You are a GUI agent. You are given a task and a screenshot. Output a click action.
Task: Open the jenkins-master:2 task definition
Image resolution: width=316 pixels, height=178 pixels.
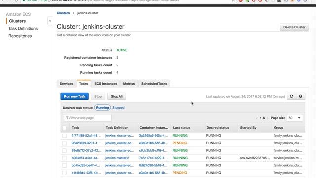[117, 158]
